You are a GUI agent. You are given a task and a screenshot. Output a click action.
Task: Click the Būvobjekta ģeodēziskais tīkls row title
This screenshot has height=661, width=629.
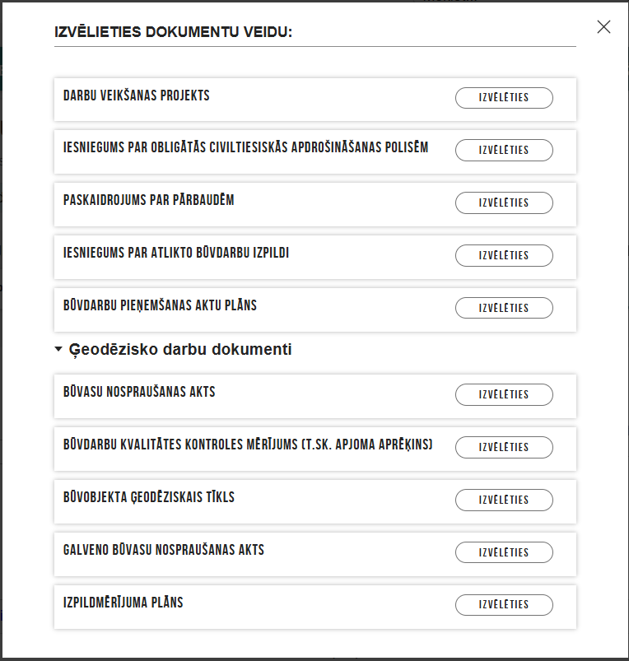pos(149,497)
